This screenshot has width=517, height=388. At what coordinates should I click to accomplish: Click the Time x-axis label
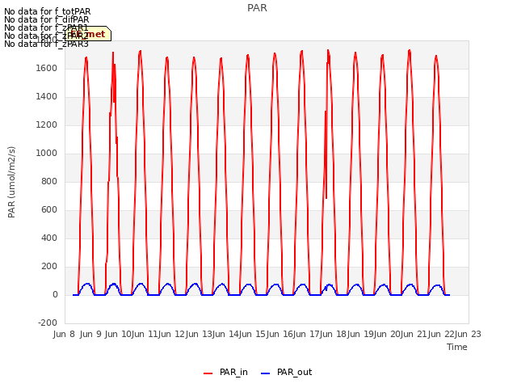tap(457, 347)
